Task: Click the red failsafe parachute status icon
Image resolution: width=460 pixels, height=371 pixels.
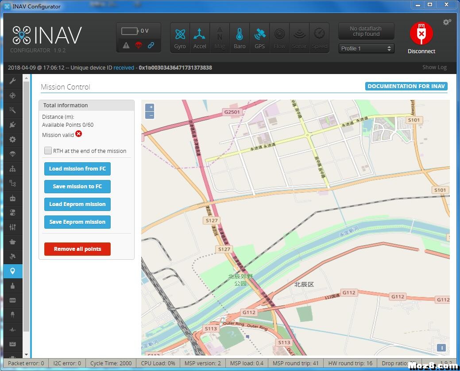Action: (x=139, y=45)
